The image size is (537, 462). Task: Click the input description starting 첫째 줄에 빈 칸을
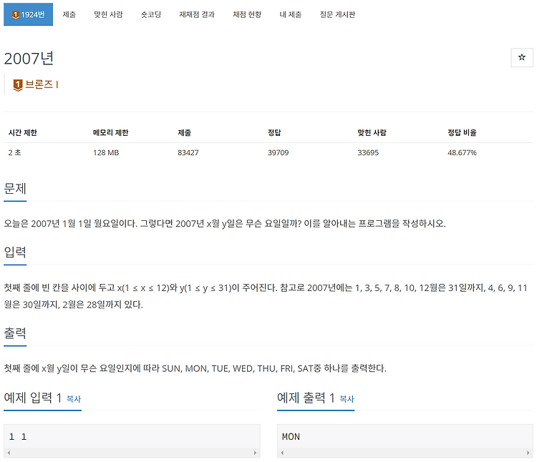266,296
